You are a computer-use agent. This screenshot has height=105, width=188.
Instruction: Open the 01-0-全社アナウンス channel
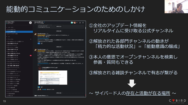click(x=12, y=43)
